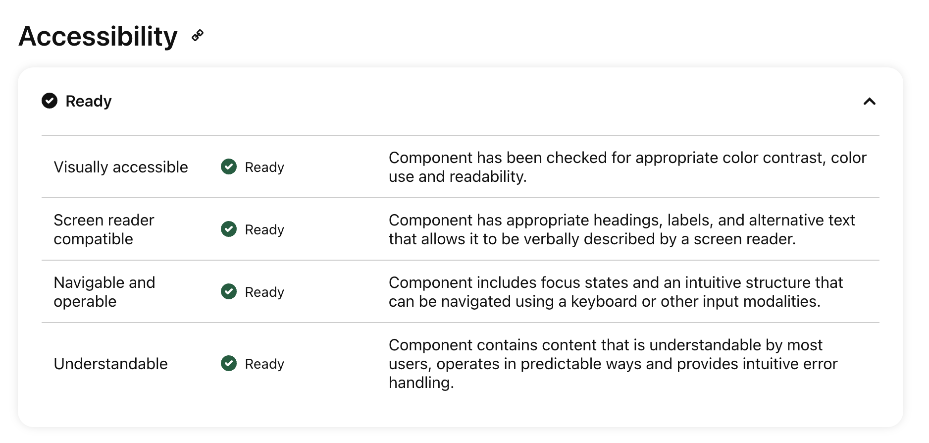This screenshot has width=929, height=443.
Task: Click the intuitive error handling description
Action: [x=613, y=364]
